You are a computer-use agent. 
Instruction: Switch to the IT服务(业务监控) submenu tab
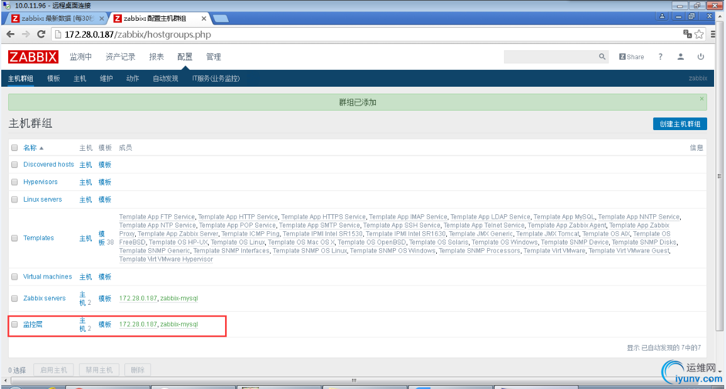(216, 79)
